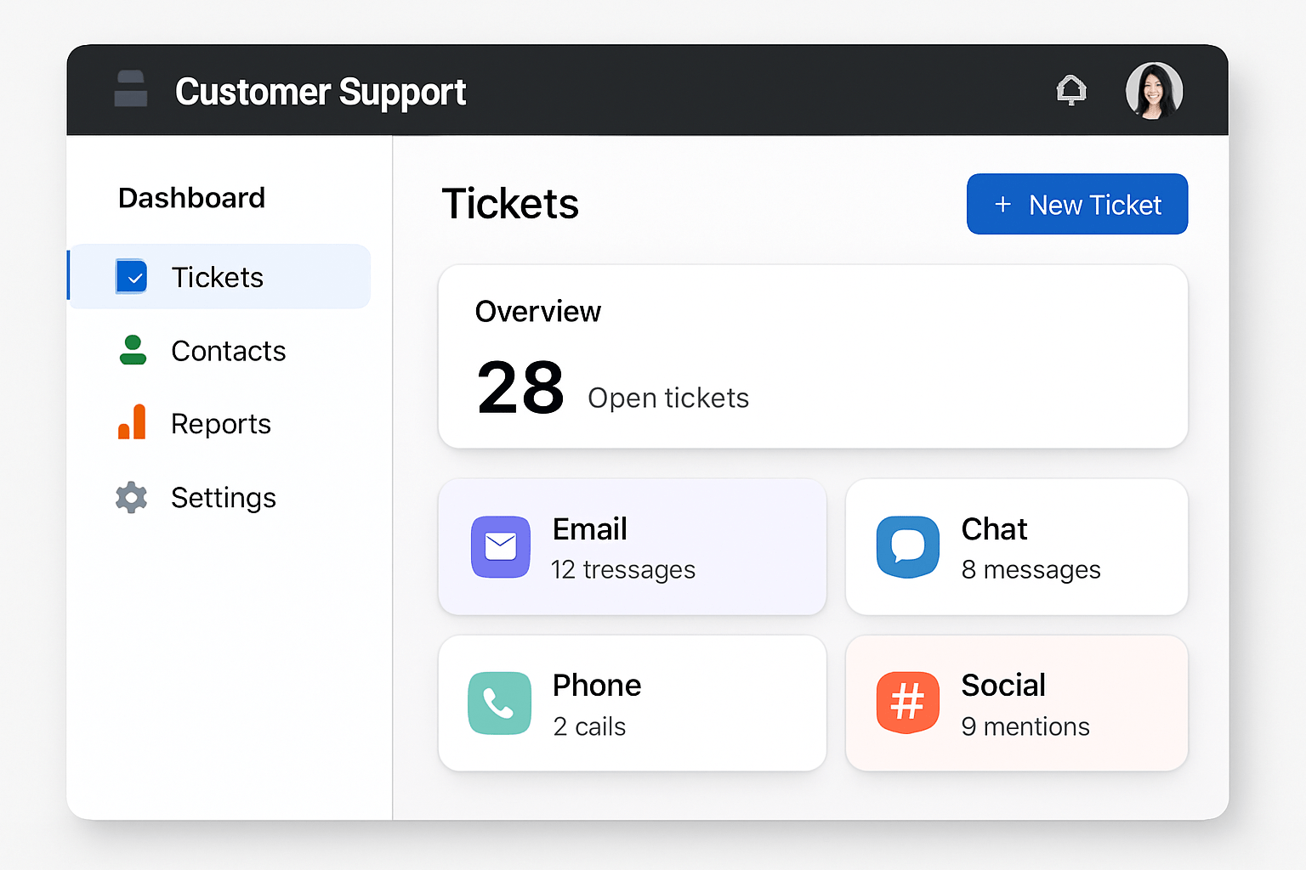Click the Phone receiver icon
1306x870 pixels.
point(501,703)
